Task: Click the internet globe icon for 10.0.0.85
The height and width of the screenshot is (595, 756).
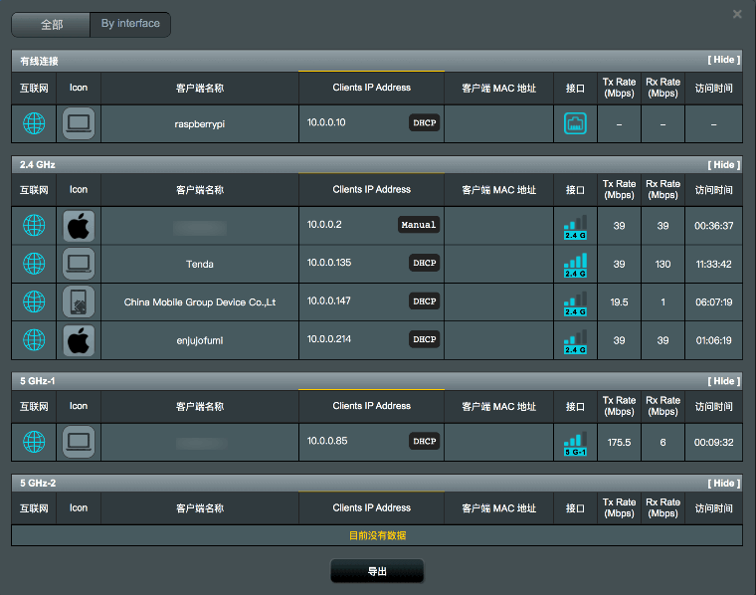Action: 34,442
